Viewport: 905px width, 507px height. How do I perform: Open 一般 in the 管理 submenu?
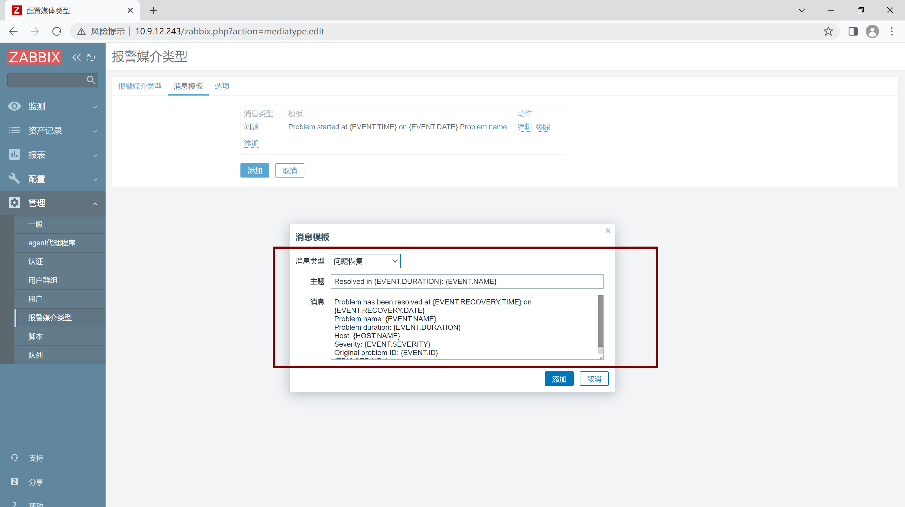(60, 224)
